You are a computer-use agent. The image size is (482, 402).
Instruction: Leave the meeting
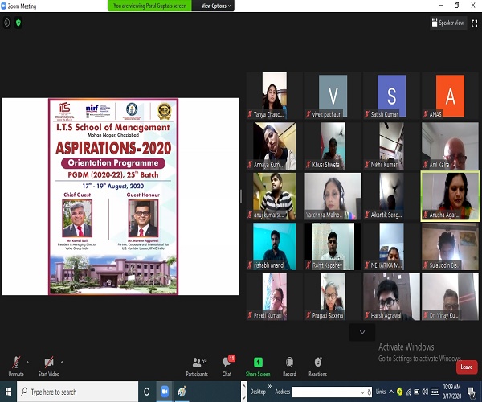click(x=467, y=367)
